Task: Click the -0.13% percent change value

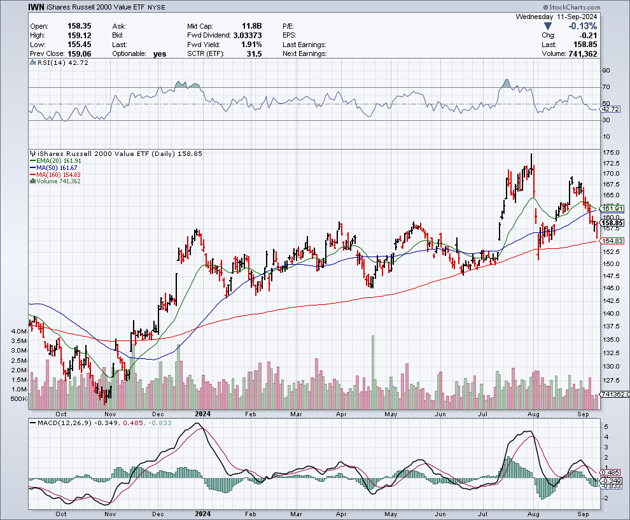Action: coord(582,26)
